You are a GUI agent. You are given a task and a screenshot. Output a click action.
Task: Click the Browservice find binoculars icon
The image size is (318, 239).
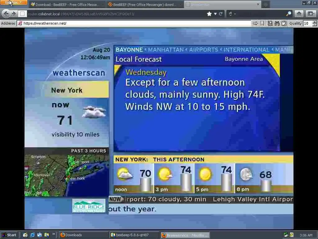277,23
